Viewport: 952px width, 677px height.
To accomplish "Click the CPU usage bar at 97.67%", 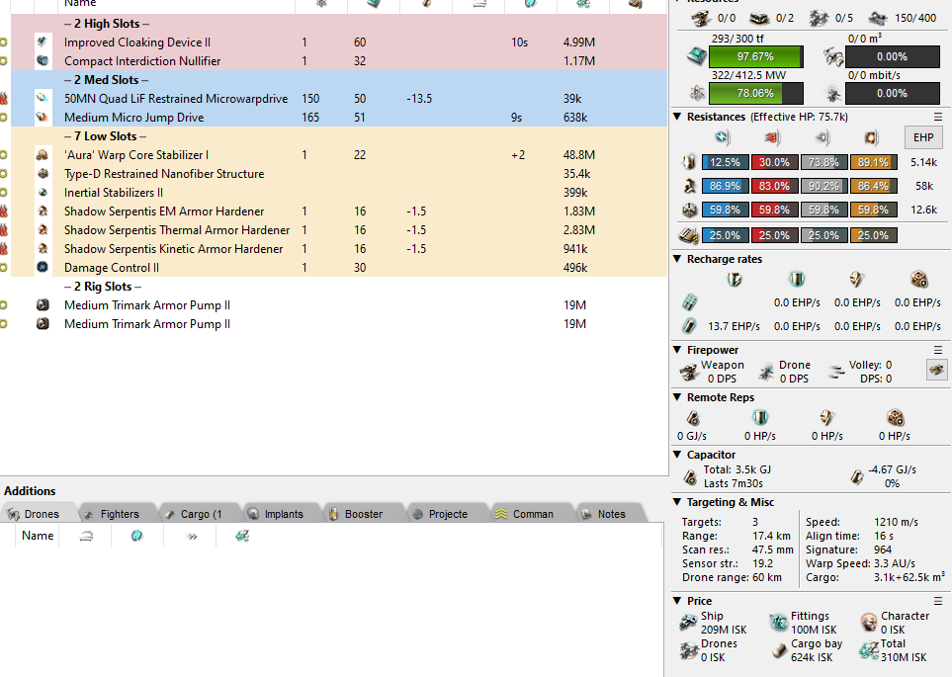I will tap(756, 56).
